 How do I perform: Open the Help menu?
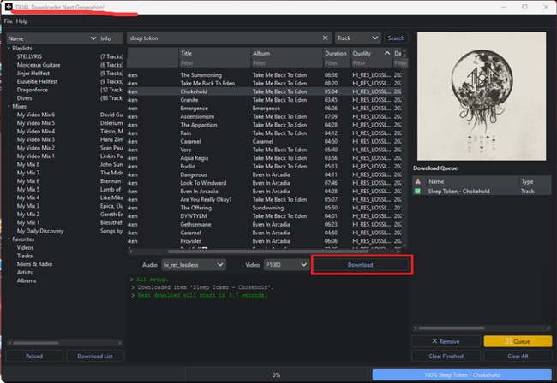(x=21, y=21)
